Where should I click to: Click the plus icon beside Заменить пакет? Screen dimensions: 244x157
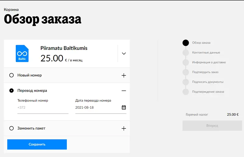[x=124, y=128]
